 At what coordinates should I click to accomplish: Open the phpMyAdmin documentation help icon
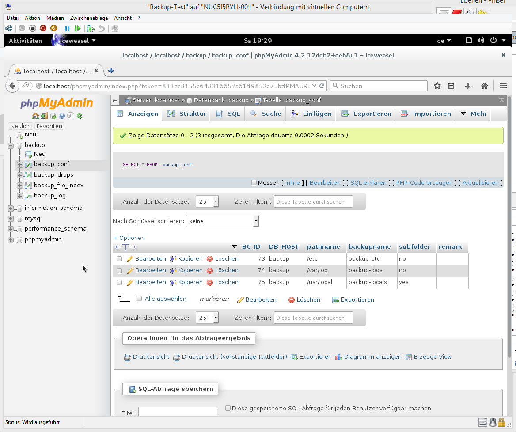pos(62,116)
